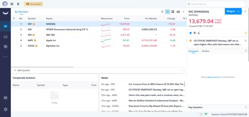Select the Alphabet Inc watchlist row

tap(99, 46)
